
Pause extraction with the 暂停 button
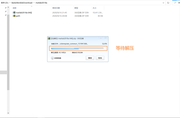click(90, 58)
